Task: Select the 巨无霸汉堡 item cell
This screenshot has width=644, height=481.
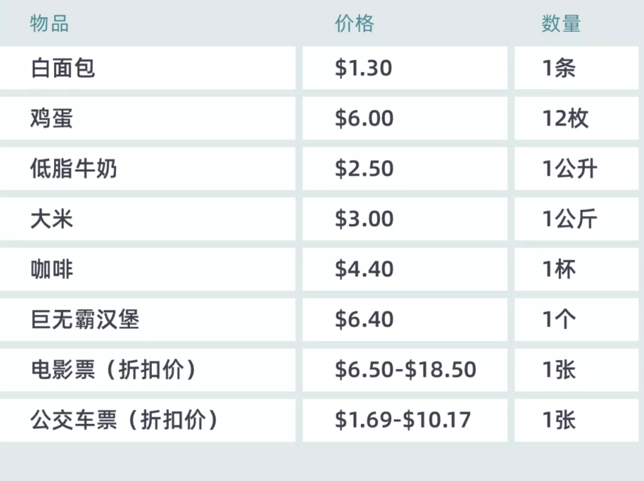Action: pos(85,319)
